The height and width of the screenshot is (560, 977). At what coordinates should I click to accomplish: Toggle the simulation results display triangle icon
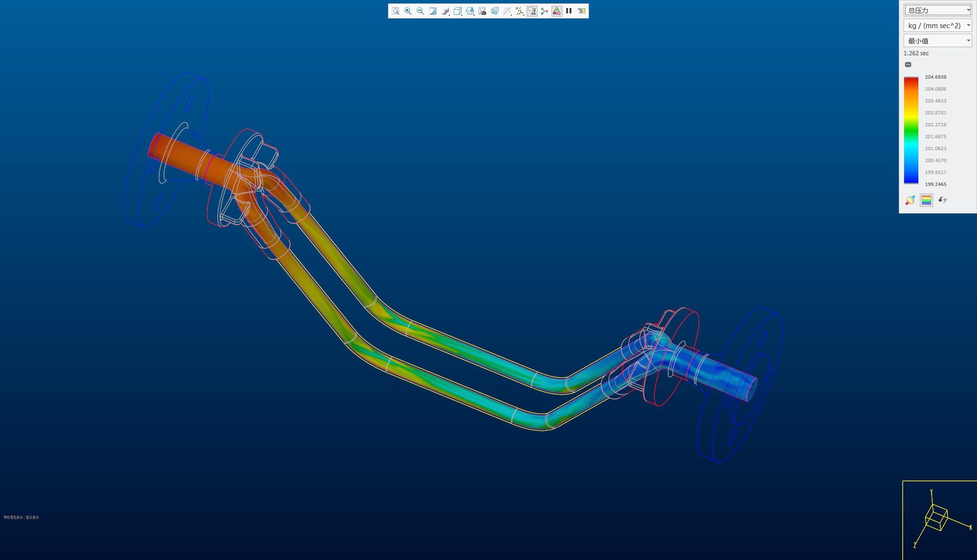coord(557,11)
